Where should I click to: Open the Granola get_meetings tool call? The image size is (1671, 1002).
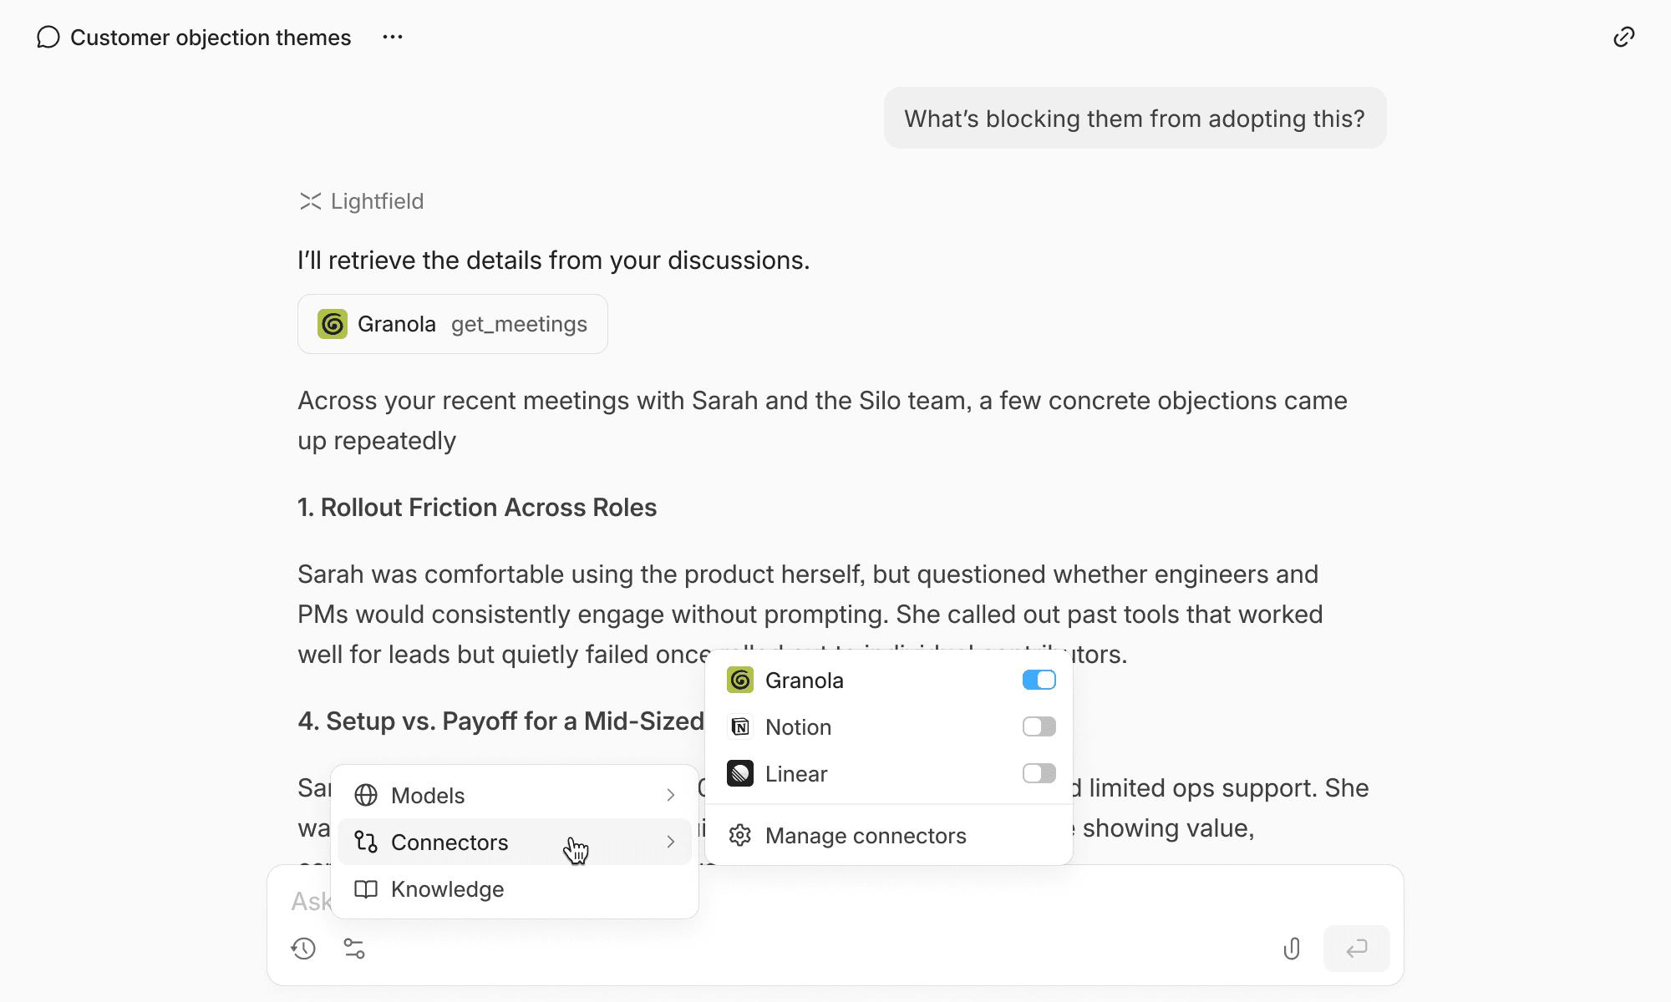pos(452,324)
